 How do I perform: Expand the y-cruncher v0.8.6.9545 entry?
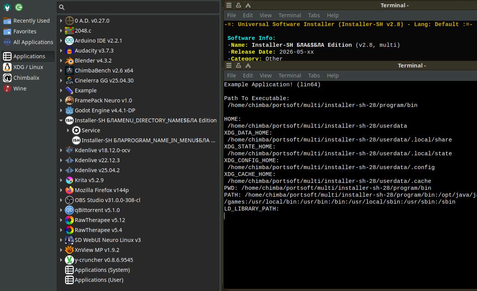tap(61, 260)
